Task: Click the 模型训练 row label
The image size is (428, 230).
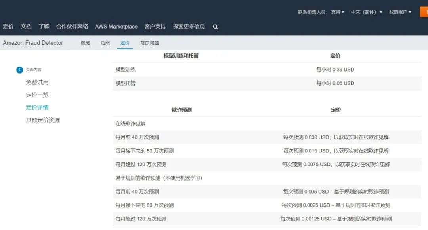Action: point(125,70)
